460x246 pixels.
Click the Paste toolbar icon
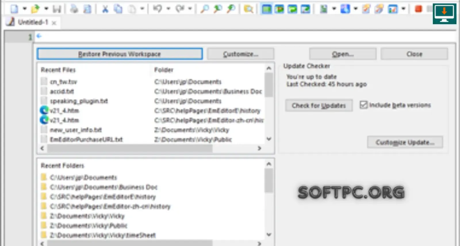point(132,9)
